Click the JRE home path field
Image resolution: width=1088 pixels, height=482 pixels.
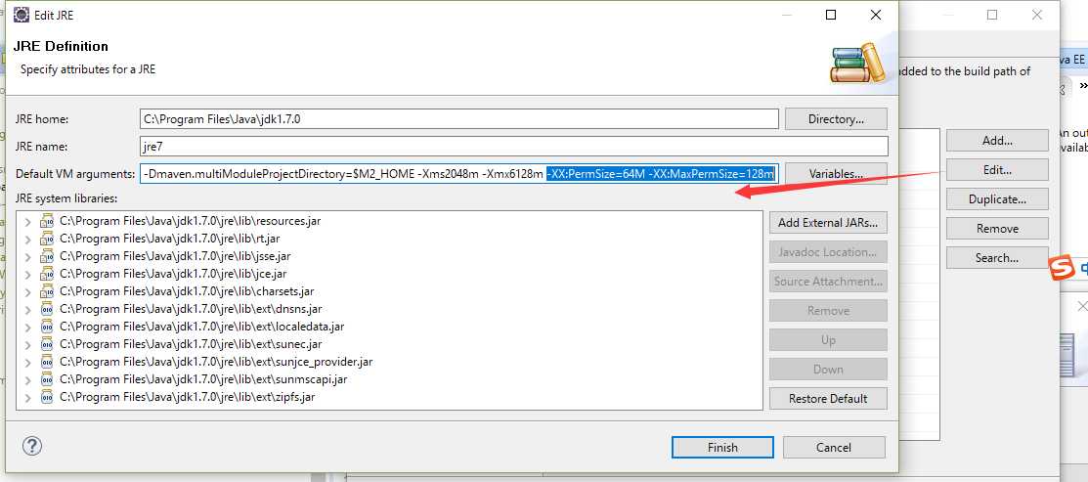[x=458, y=118]
